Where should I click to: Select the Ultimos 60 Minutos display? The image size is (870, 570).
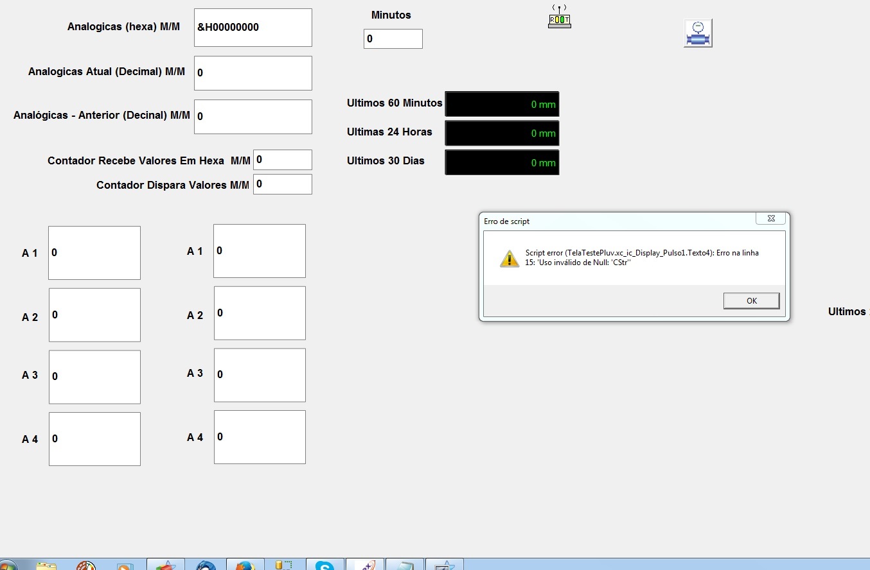point(502,104)
